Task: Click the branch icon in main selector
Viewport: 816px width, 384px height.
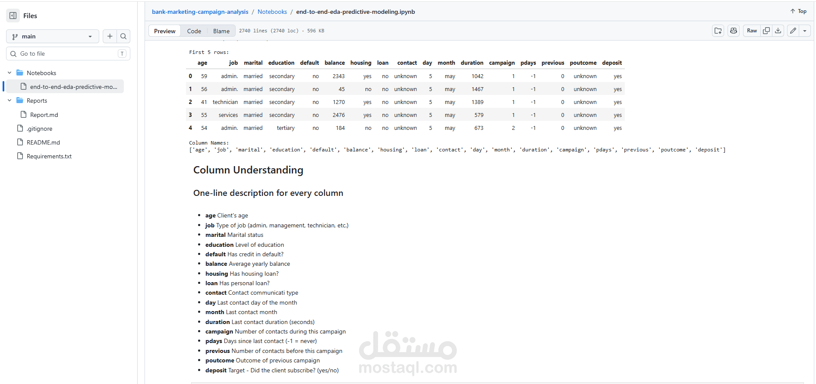Action: pyautogui.click(x=15, y=37)
